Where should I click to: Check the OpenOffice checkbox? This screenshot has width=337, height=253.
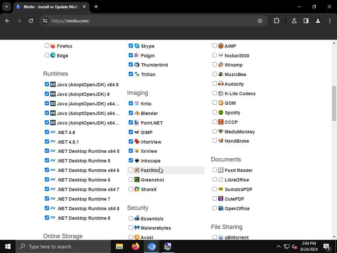pyautogui.click(x=215, y=208)
